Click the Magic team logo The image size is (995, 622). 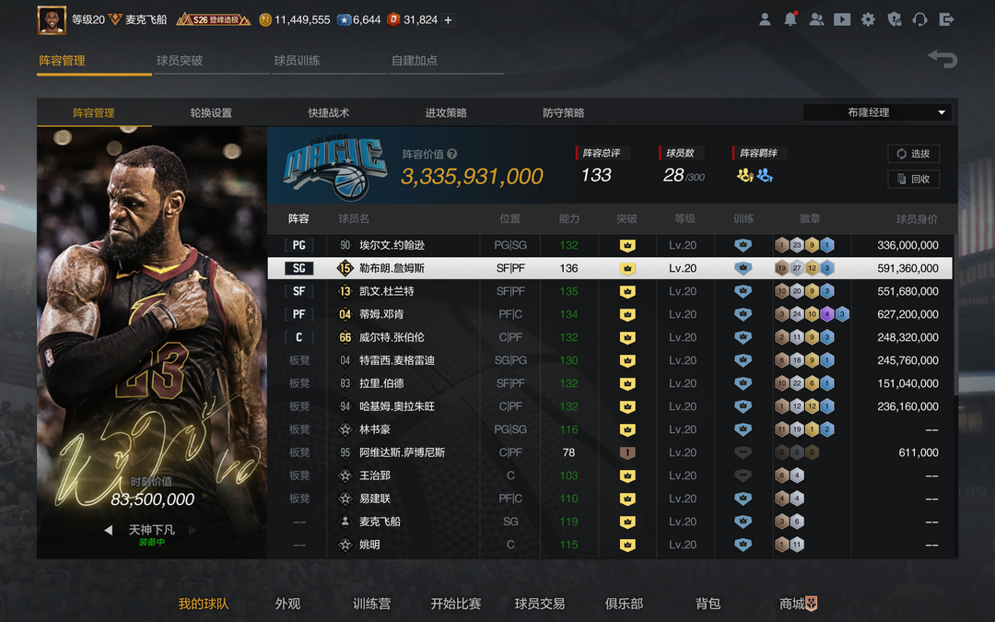point(334,166)
